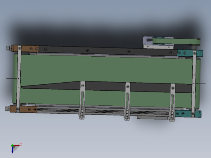Screen dimensions: 211x158
Task: Select the green drive timing belt
Action: (x=177, y=41)
